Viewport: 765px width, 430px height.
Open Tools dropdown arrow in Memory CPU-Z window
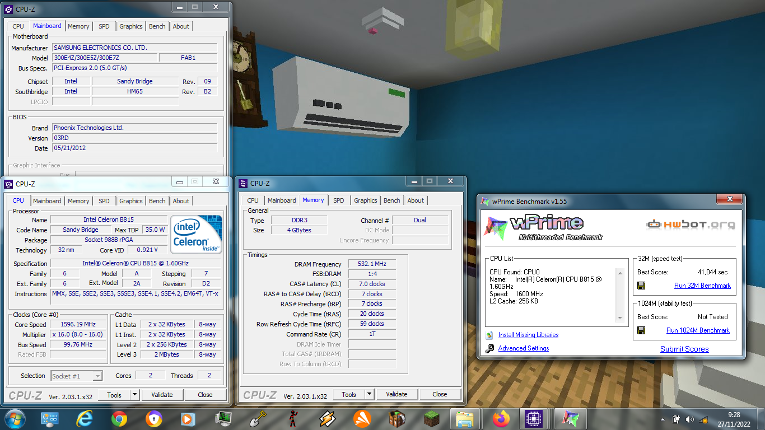pos(369,394)
